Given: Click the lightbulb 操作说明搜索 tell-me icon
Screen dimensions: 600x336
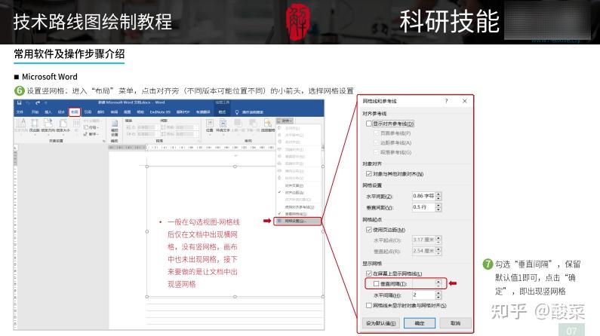Looking at the screenshot, I should 237,112.
